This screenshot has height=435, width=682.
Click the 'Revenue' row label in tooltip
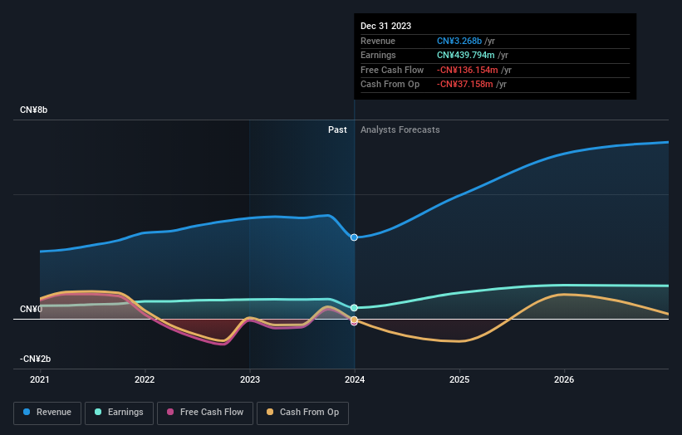[378, 41]
